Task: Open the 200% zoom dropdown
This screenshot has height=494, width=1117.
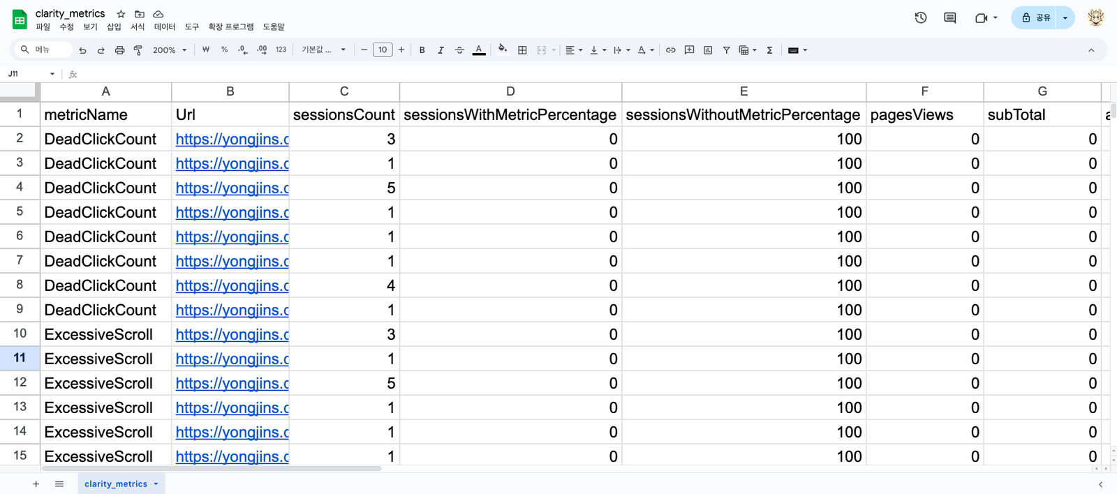Action: pos(170,50)
